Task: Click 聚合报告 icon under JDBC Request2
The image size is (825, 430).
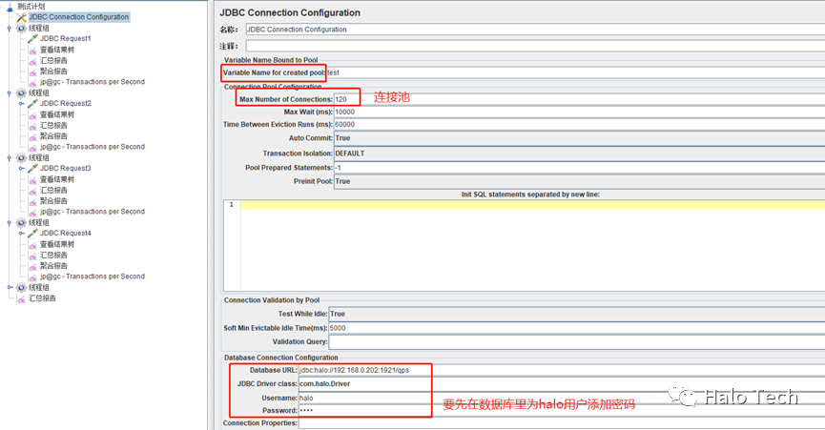Action: pyautogui.click(x=32, y=136)
